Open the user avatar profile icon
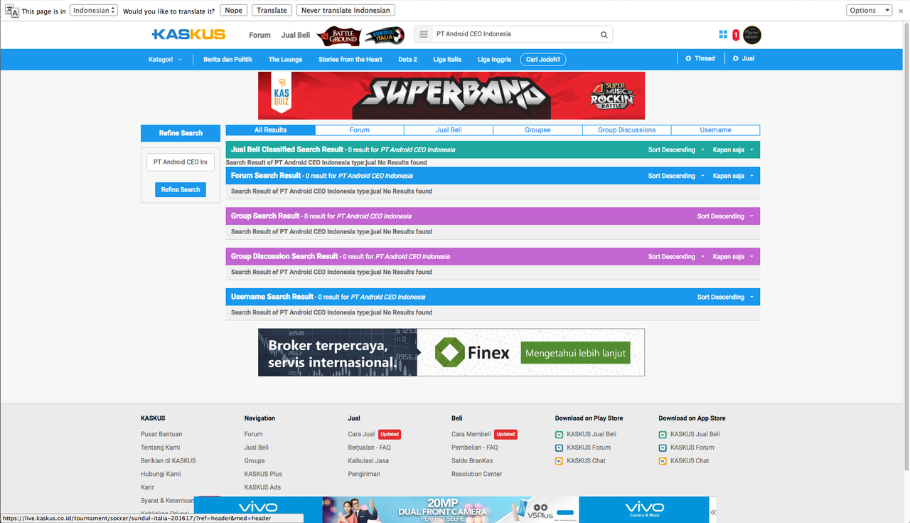 (752, 34)
